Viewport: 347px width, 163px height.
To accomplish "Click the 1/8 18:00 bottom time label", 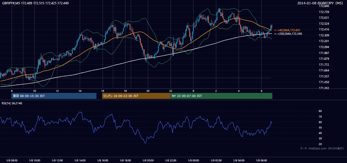I will point(125,161).
